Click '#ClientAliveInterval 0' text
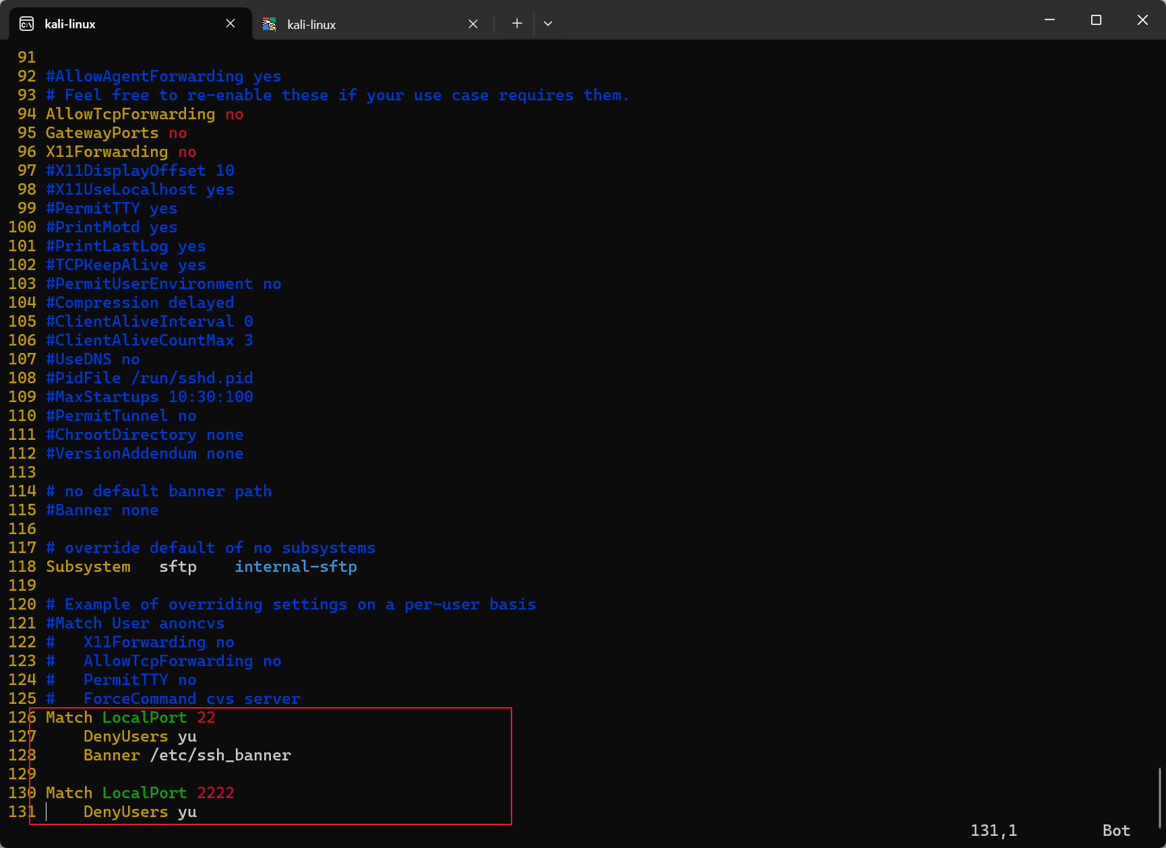 (150, 322)
